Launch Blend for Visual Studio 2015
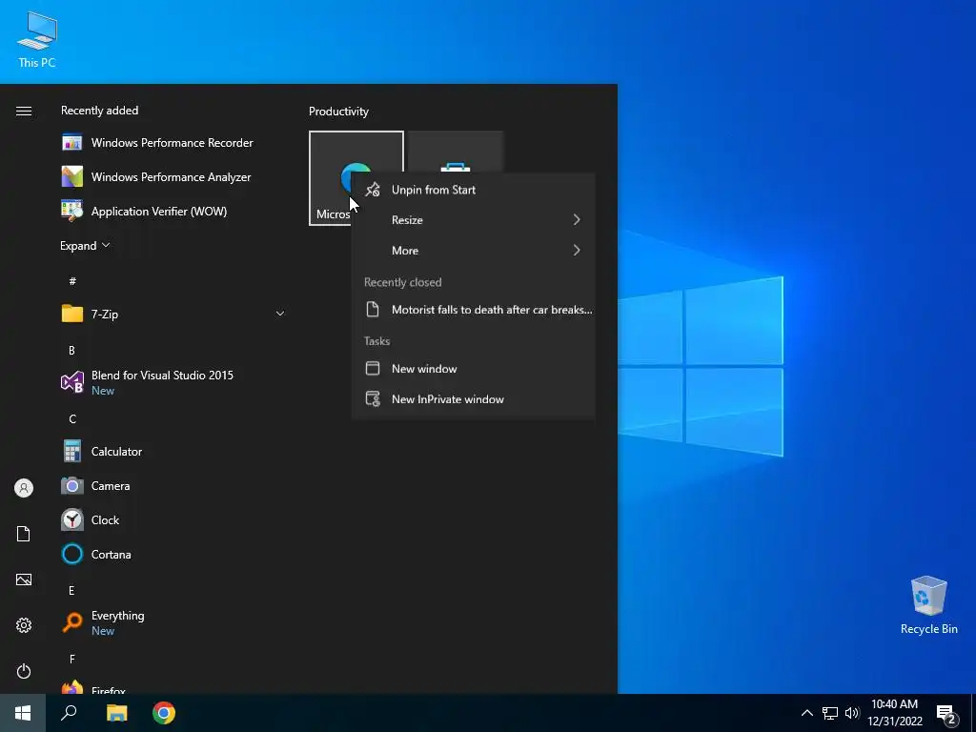 point(173,382)
